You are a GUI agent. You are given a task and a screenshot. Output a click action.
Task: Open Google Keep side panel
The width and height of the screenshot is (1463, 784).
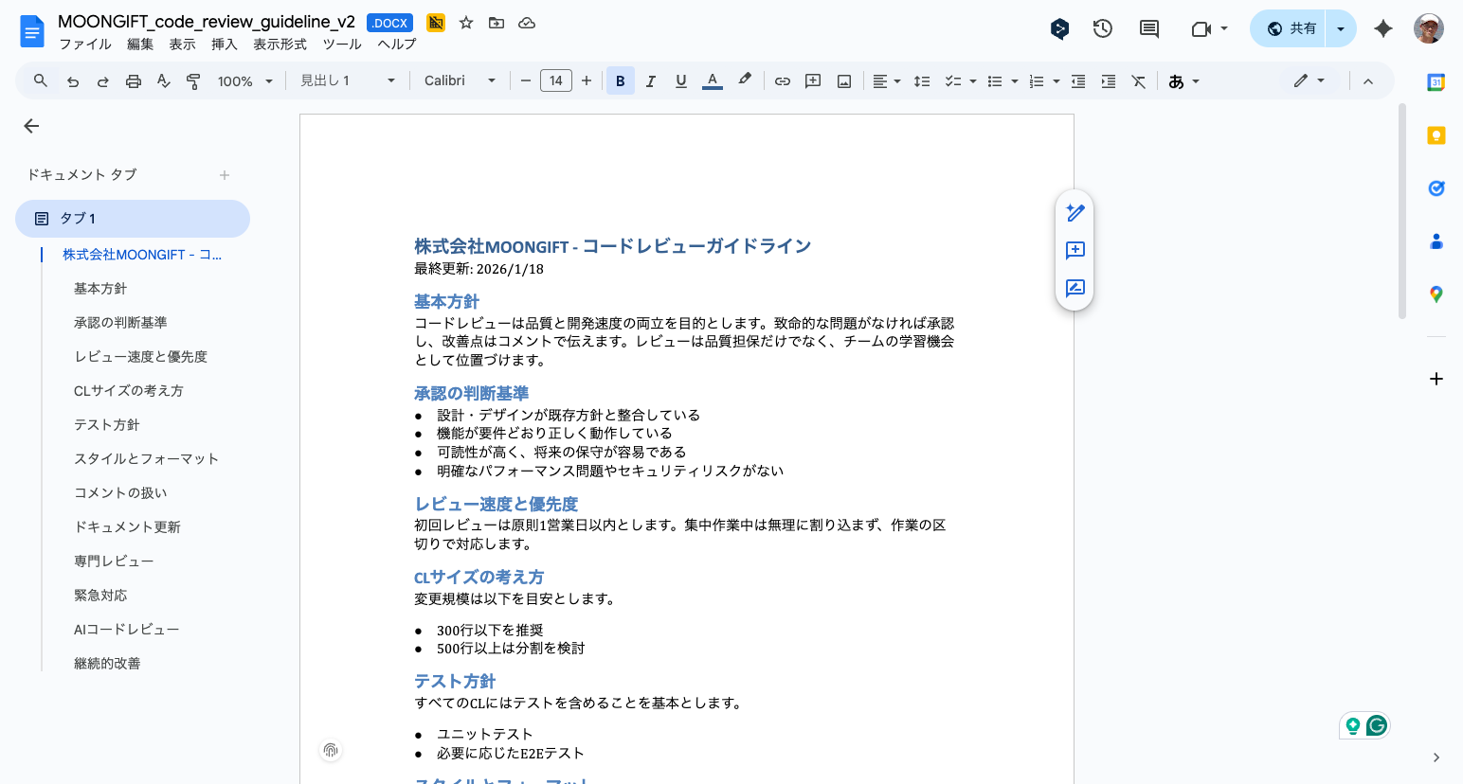click(1436, 135)
